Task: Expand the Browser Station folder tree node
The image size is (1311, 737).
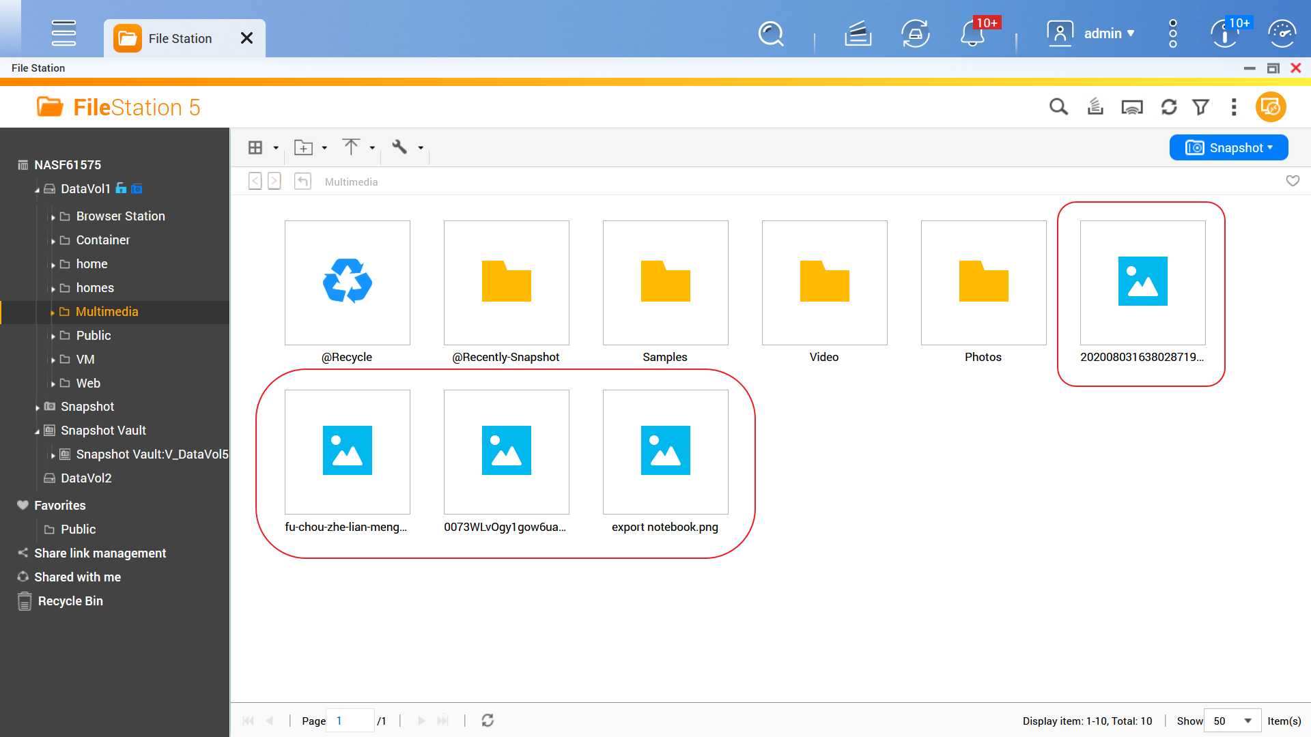Action: (x=53, y=217)
